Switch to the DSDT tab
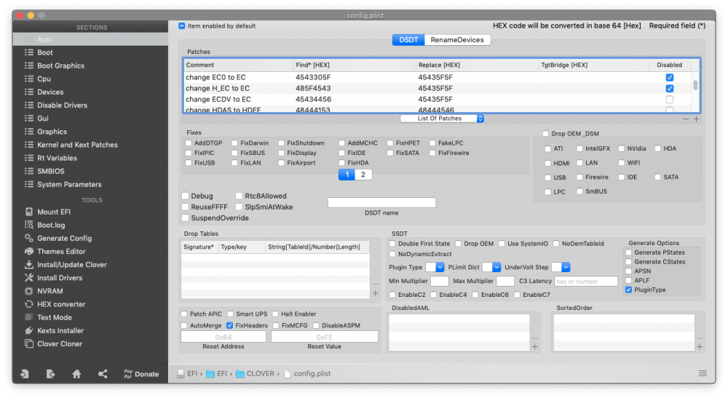The height and width of the screenshot is (398, 728). point(408,40)
